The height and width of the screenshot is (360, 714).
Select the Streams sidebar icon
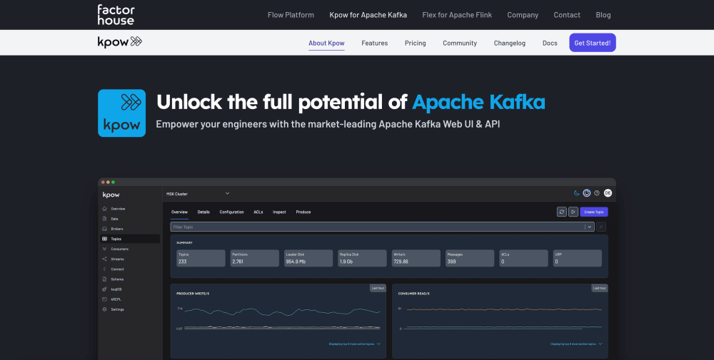click(x=105, y=259)
